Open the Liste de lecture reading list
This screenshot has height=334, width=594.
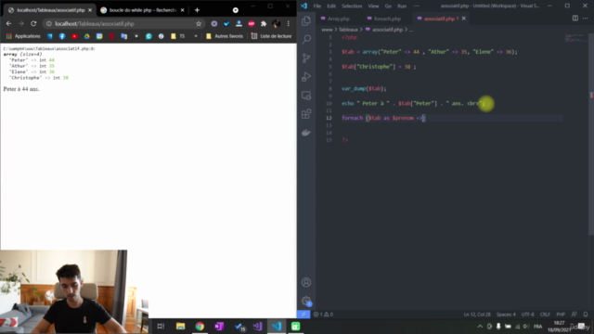pyautogui.click(x=271, y=36)
